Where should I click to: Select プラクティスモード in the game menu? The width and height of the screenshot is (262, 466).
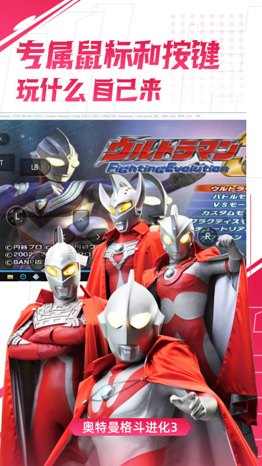tap(219, 221)
